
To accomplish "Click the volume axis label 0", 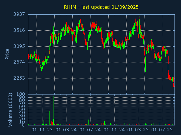I will (x=23, y=125).
